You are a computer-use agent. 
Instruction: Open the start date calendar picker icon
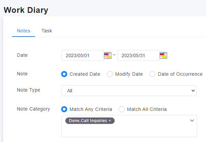click(x=108, y=55)
